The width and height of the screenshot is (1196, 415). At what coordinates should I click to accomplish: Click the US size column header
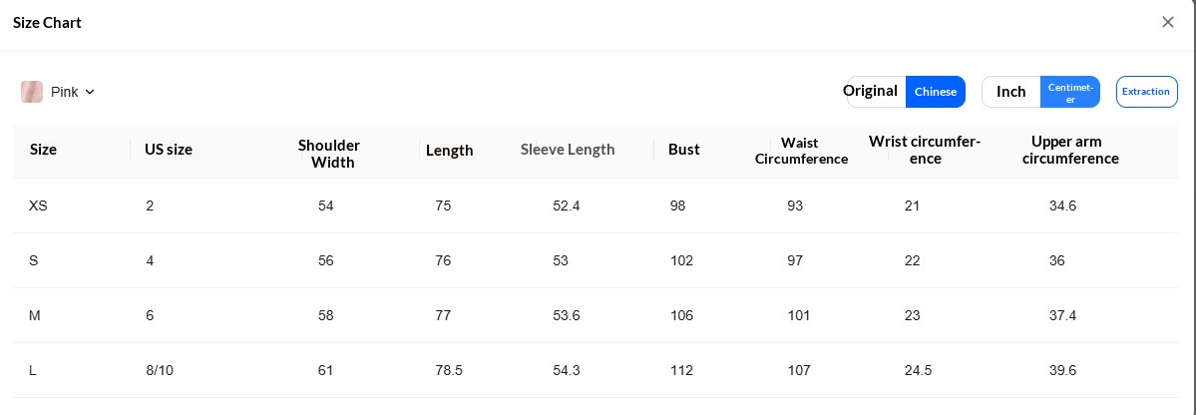pos(168,150)
